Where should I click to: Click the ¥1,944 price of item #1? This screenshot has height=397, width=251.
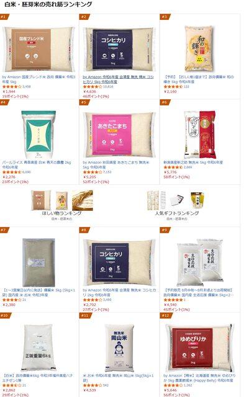coord(9,91)
